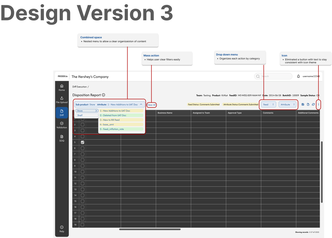Image resolution: width=332 pixels, height=238 pixels.
Task: Go to File Upload in sidebar
Action: coord(62,100)
